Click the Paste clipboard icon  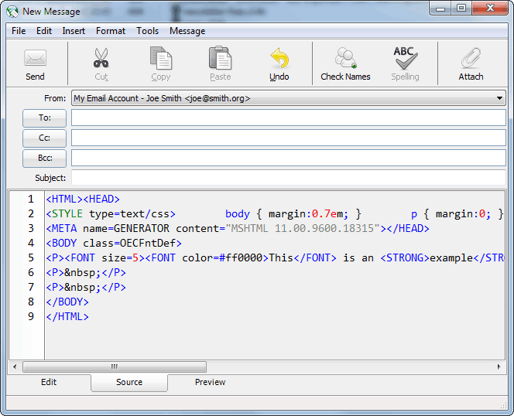point(221,58)
